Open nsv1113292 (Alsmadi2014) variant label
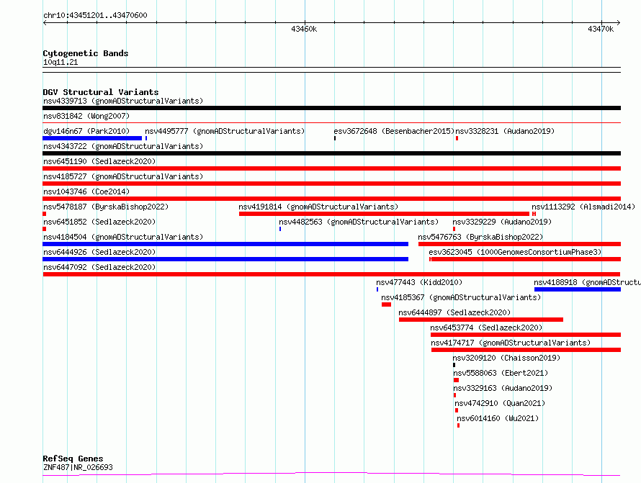Screen dimensions: 641x483 pos(583,207)
